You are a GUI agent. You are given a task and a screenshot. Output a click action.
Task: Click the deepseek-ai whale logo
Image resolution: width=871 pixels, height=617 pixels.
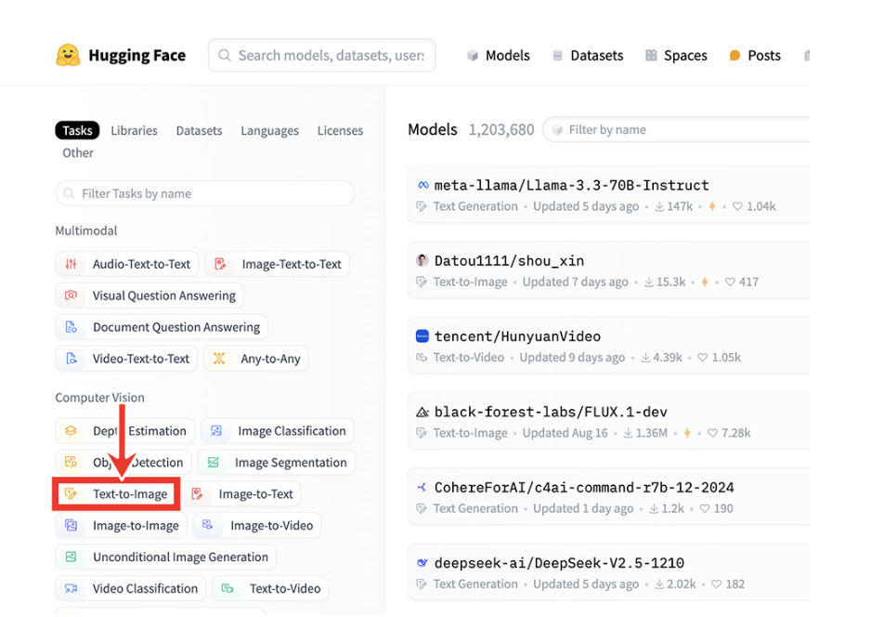422,562
